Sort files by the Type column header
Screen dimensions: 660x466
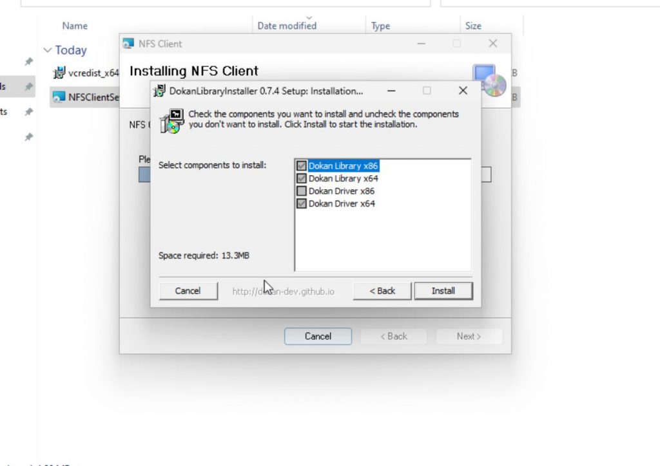tap(380, 26)
